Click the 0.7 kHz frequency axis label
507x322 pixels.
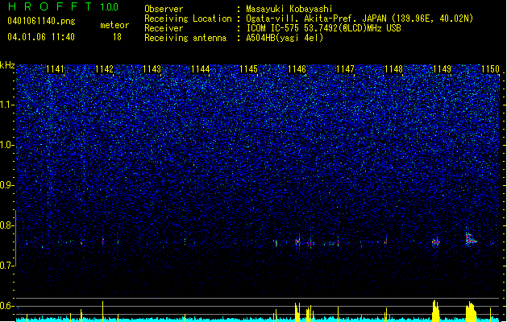pos(7,266)
